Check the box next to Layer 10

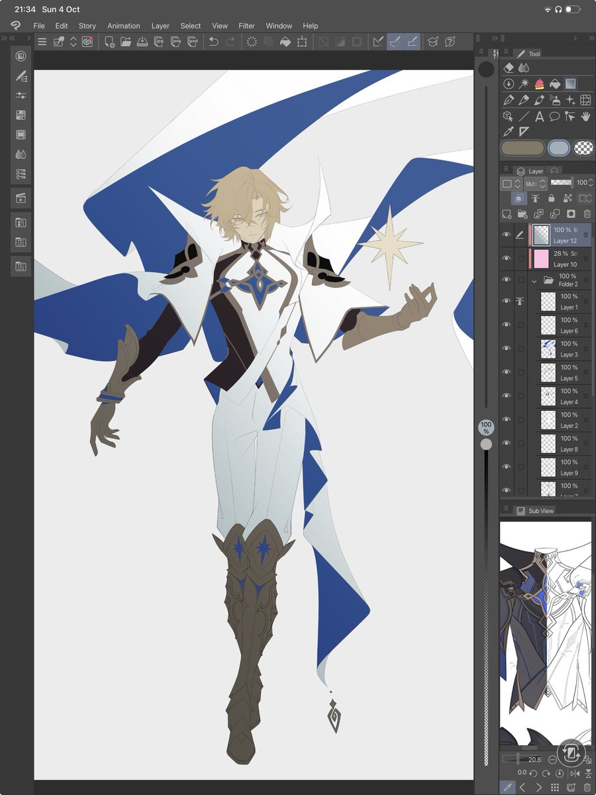tap(521, 258)
